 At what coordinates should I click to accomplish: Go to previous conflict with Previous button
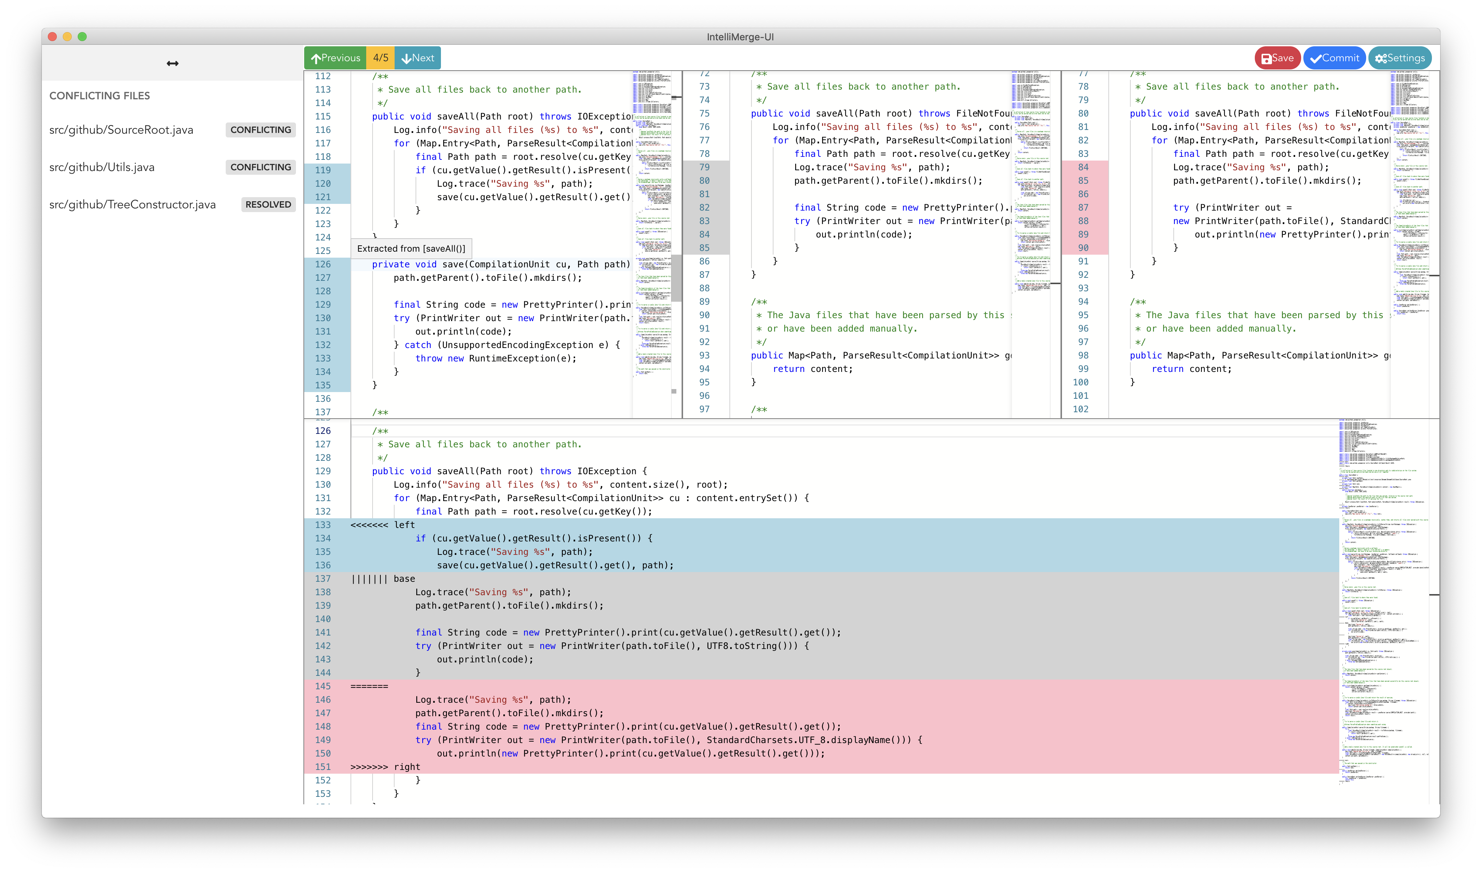[x=336, y=58]
